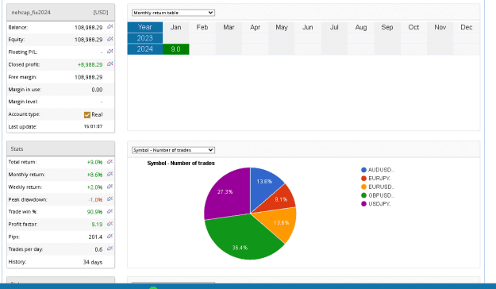Open the chart icon for Weekly return
496x289 pixels.
pyautogui.click(x=110, y=187)
